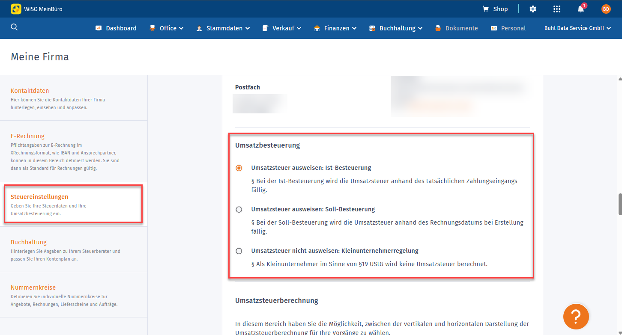
Task: Click the Dashboard chart icon
Action: click(99, 28)
